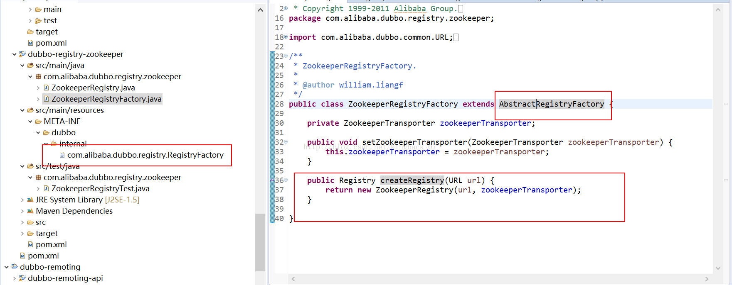Click the main folder icon
This screenshot has height=285, width=732.
[38, 9]
